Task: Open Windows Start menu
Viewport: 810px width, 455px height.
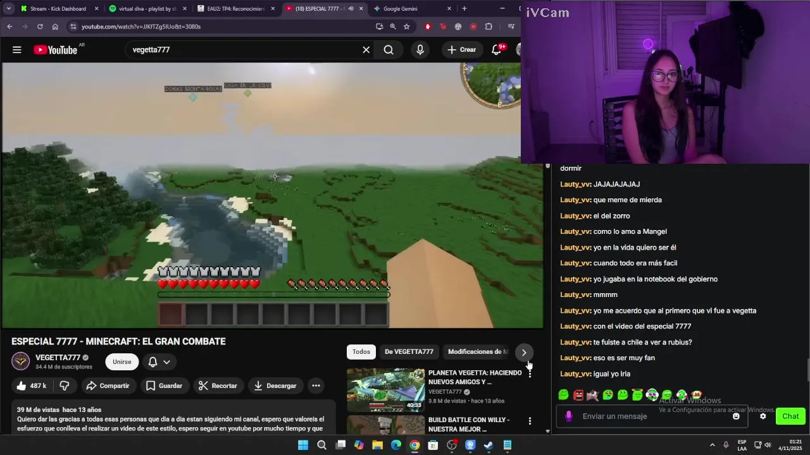Action: tap(303, 445)
